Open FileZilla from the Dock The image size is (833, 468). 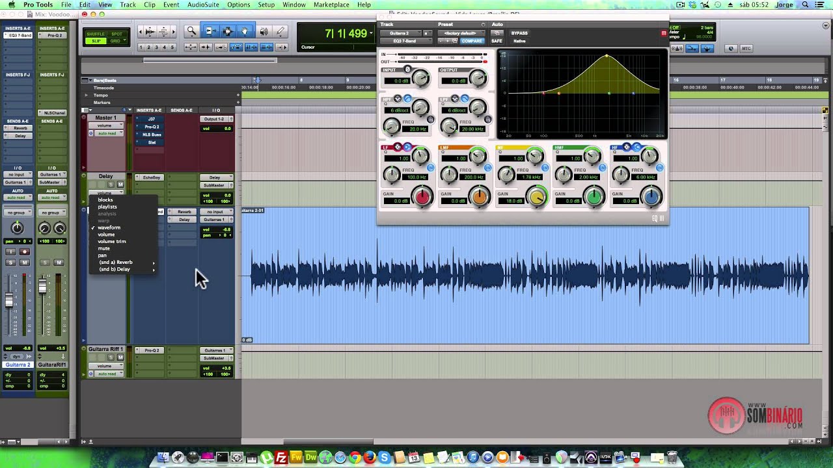(281, 458)
